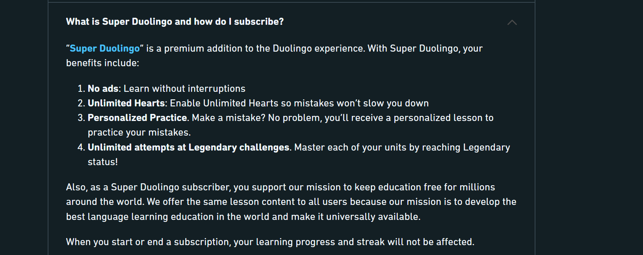Click the list number "4." marker

point(81,147)
